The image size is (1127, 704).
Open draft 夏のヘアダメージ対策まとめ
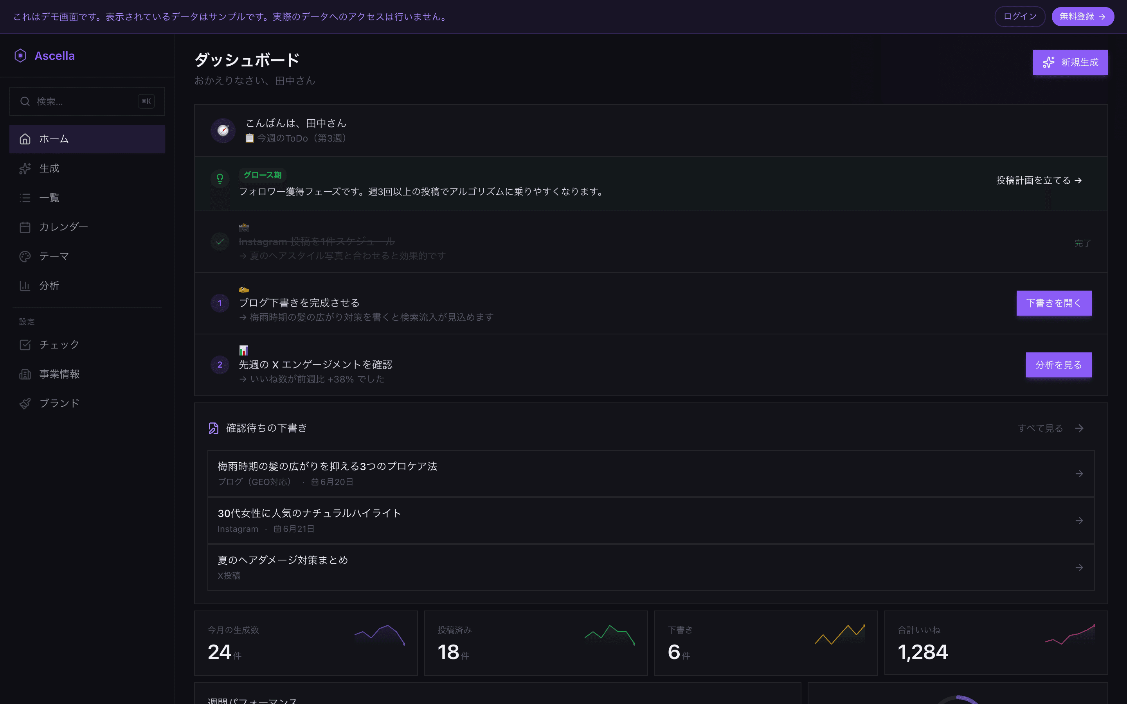click(x=651, y=567)
